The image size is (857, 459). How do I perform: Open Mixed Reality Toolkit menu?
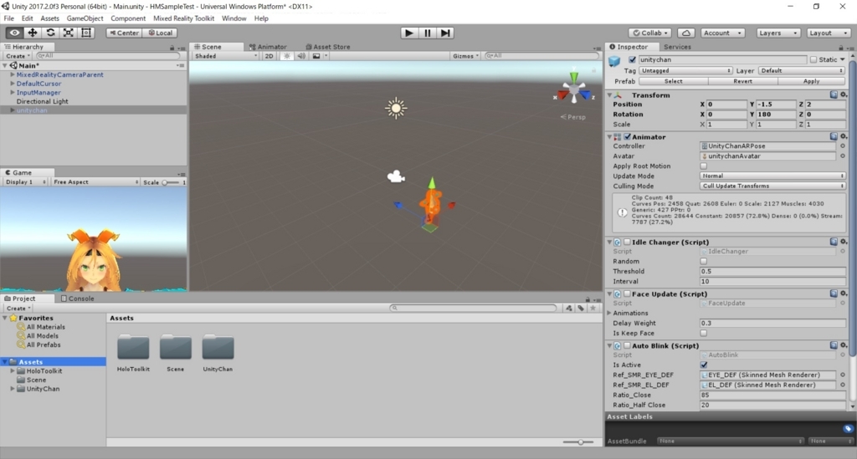click(x=183, y=18)
